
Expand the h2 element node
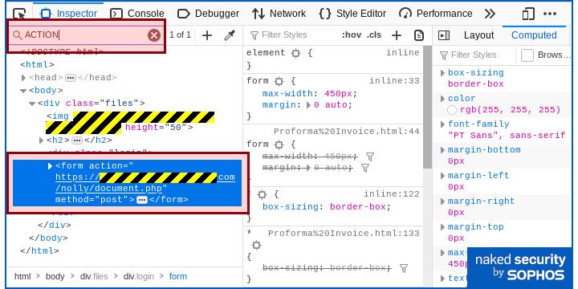[x=41, y=140]
